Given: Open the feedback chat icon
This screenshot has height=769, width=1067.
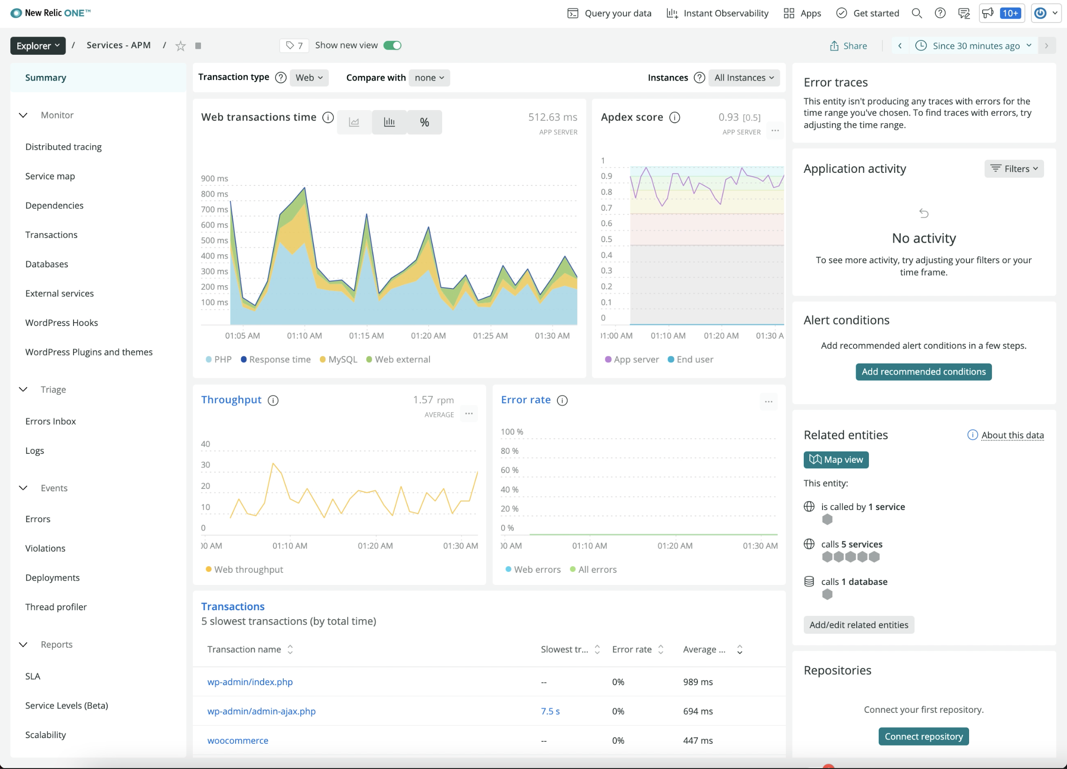Looking at the screenshot, I should click(x=964, y=13).
